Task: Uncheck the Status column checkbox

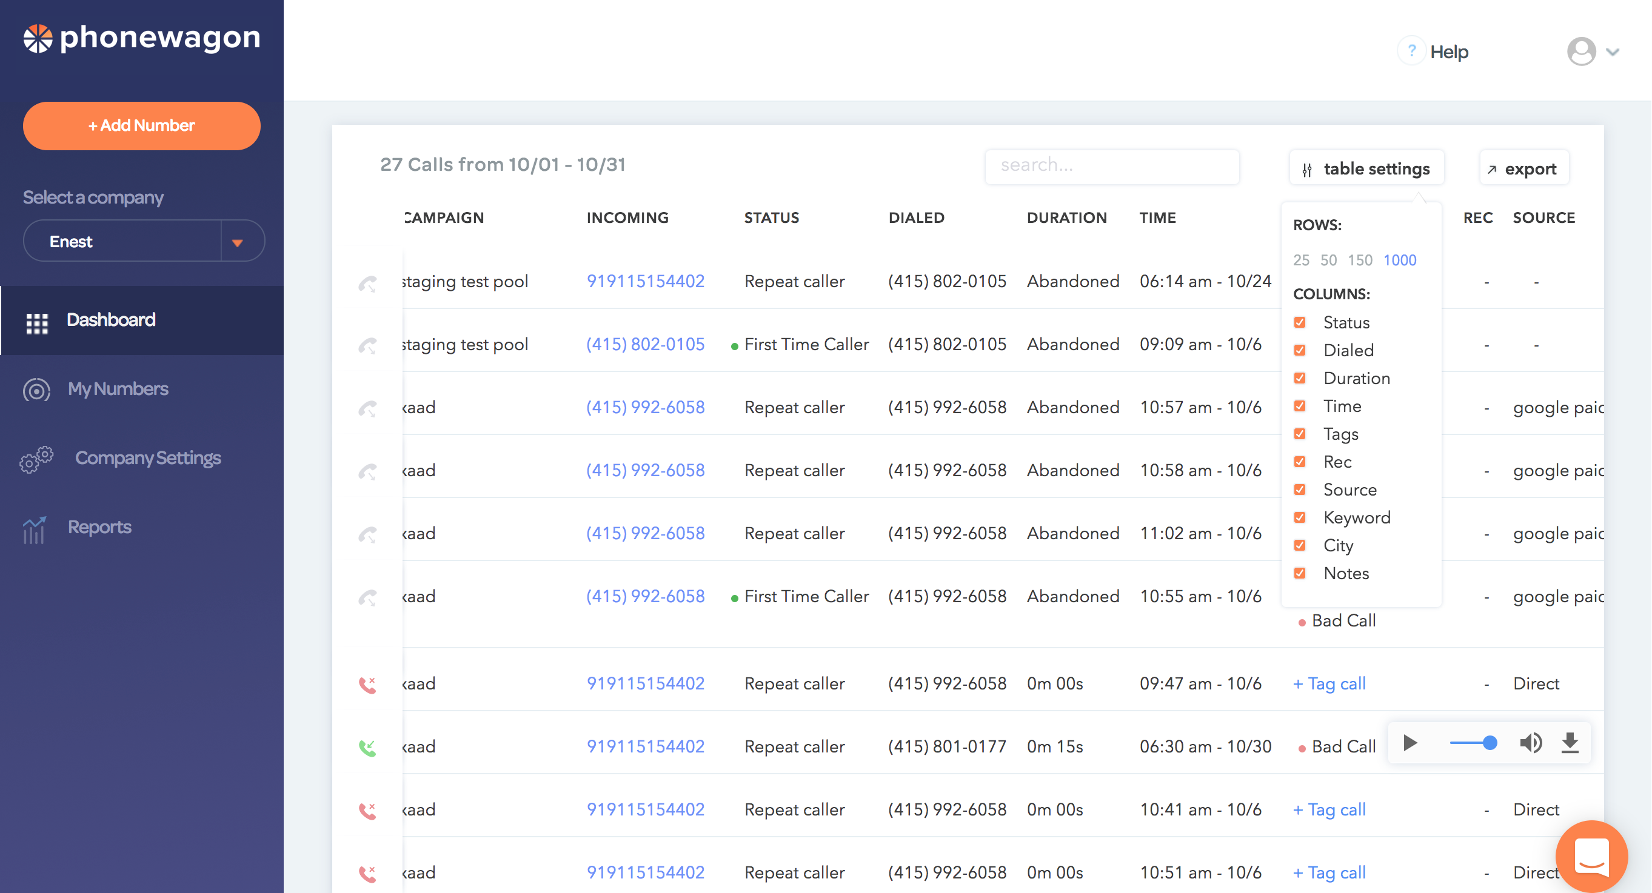Action: pos(1300,322)
